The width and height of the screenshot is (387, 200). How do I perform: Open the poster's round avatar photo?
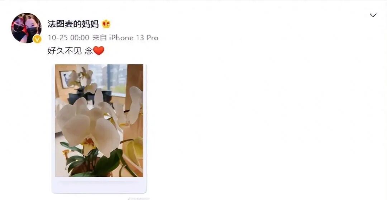[26, 28]
